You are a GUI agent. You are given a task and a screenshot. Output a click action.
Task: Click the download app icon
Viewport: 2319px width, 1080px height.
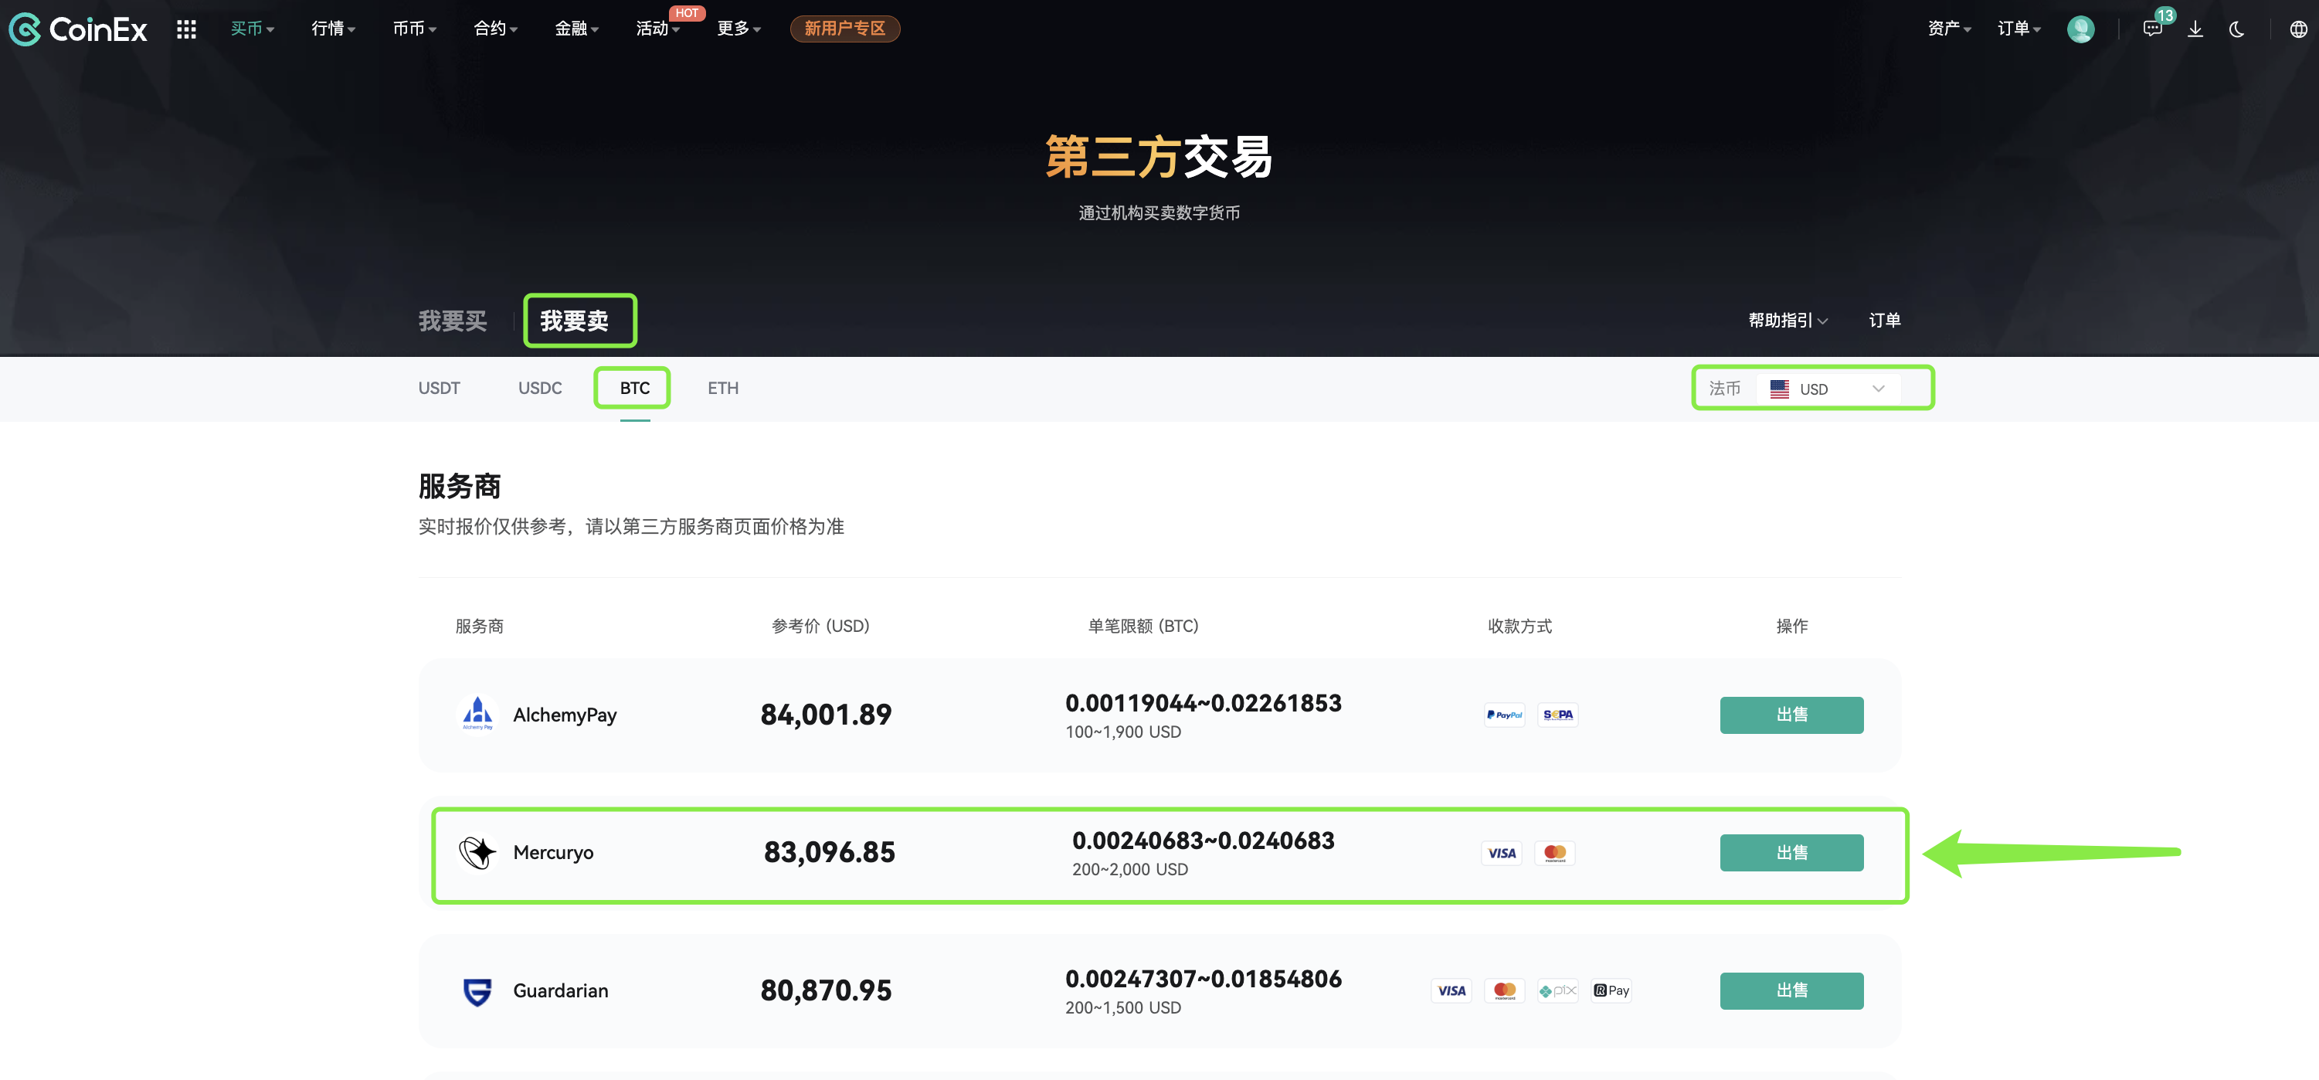coord(2195,29)
